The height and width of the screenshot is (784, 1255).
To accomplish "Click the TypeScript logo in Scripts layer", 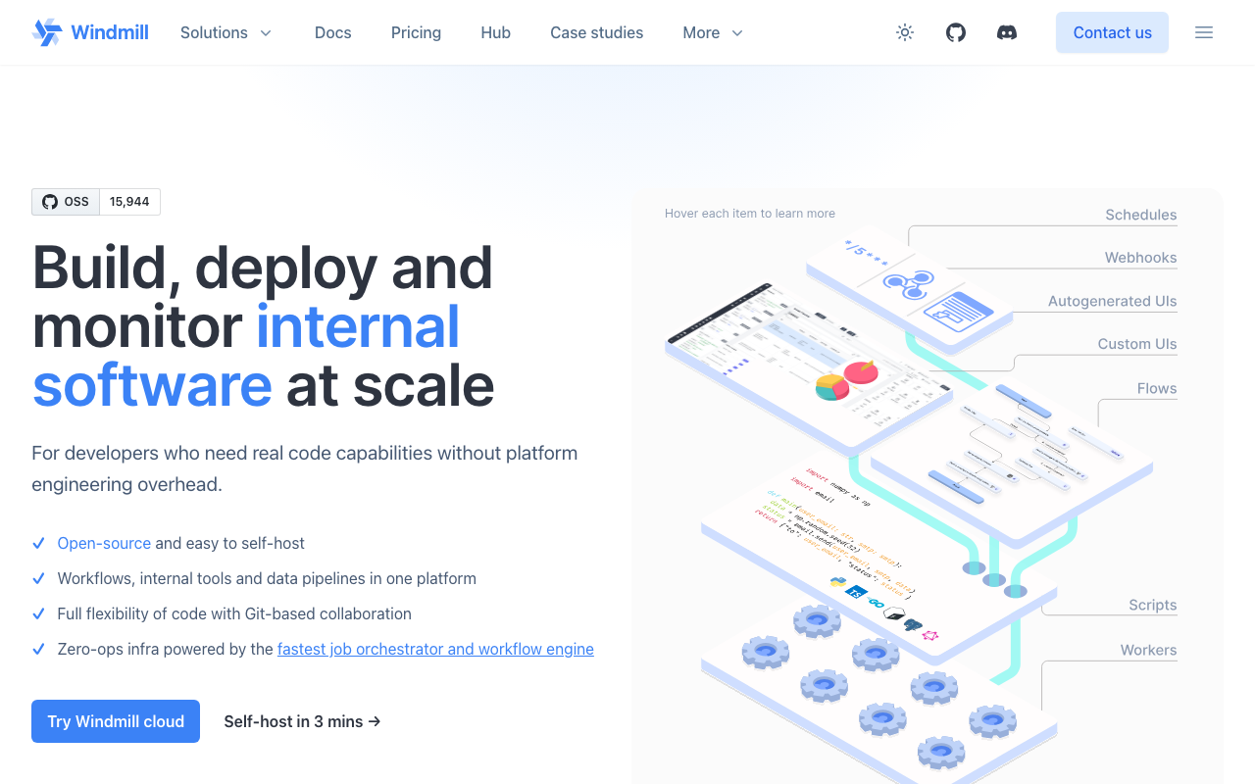I will coord(856,593).
